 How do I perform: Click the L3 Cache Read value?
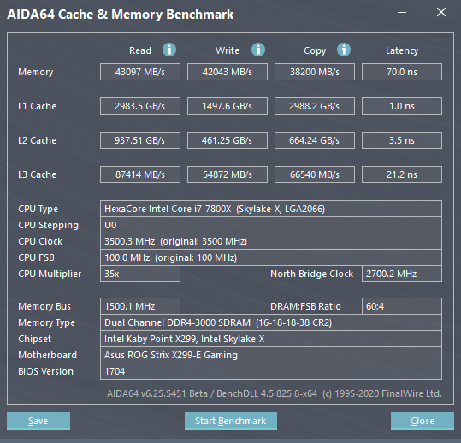140,174
